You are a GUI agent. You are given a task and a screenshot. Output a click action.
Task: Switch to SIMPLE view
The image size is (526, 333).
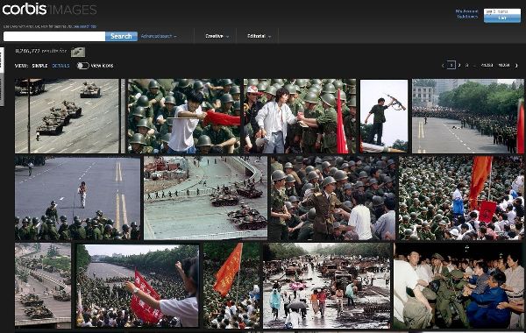coord(39,66)
